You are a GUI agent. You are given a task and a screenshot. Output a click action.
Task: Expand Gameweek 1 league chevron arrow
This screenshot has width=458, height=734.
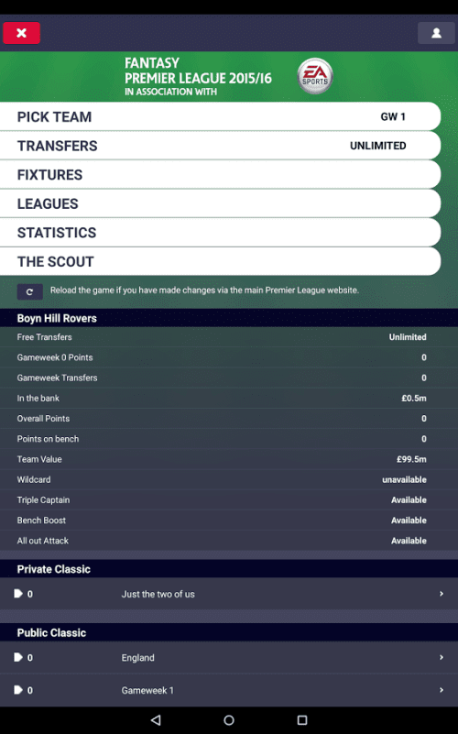tap(442, 689)
